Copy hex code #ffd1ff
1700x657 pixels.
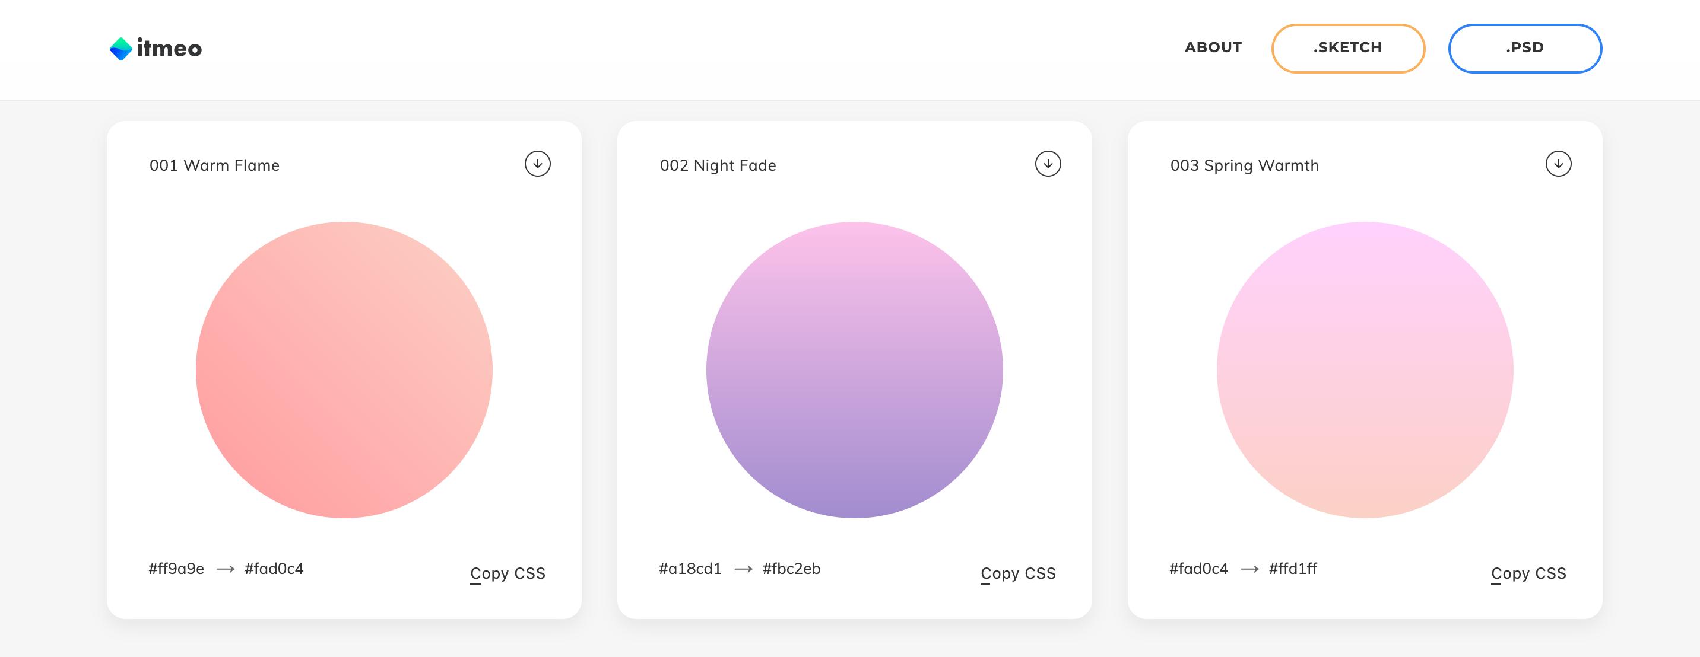click(x=1292, y=569)
